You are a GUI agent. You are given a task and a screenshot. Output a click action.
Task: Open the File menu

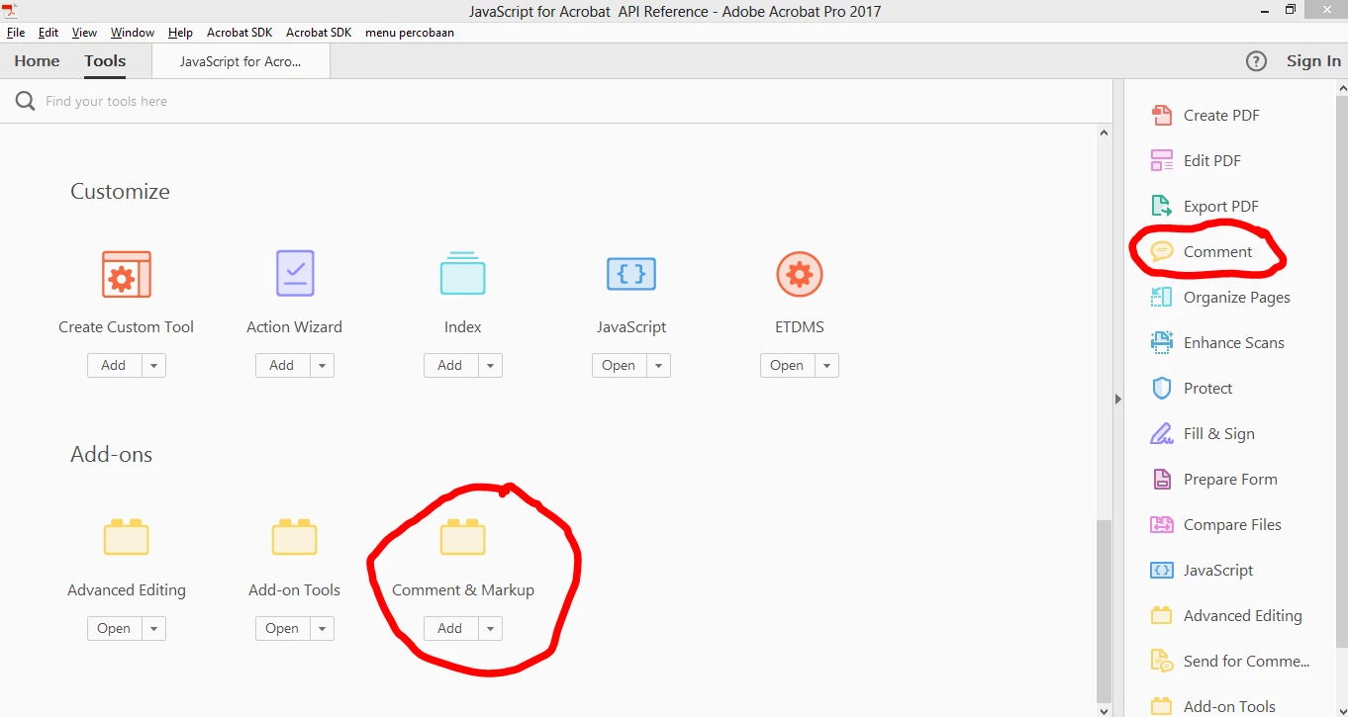(x=16, y=33)
